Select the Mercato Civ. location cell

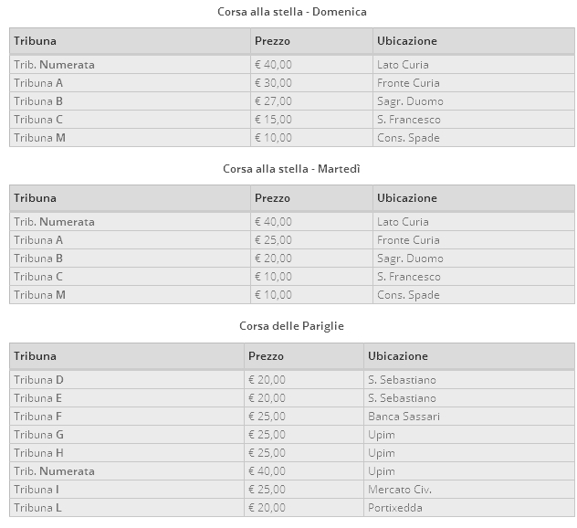point(399,490)
